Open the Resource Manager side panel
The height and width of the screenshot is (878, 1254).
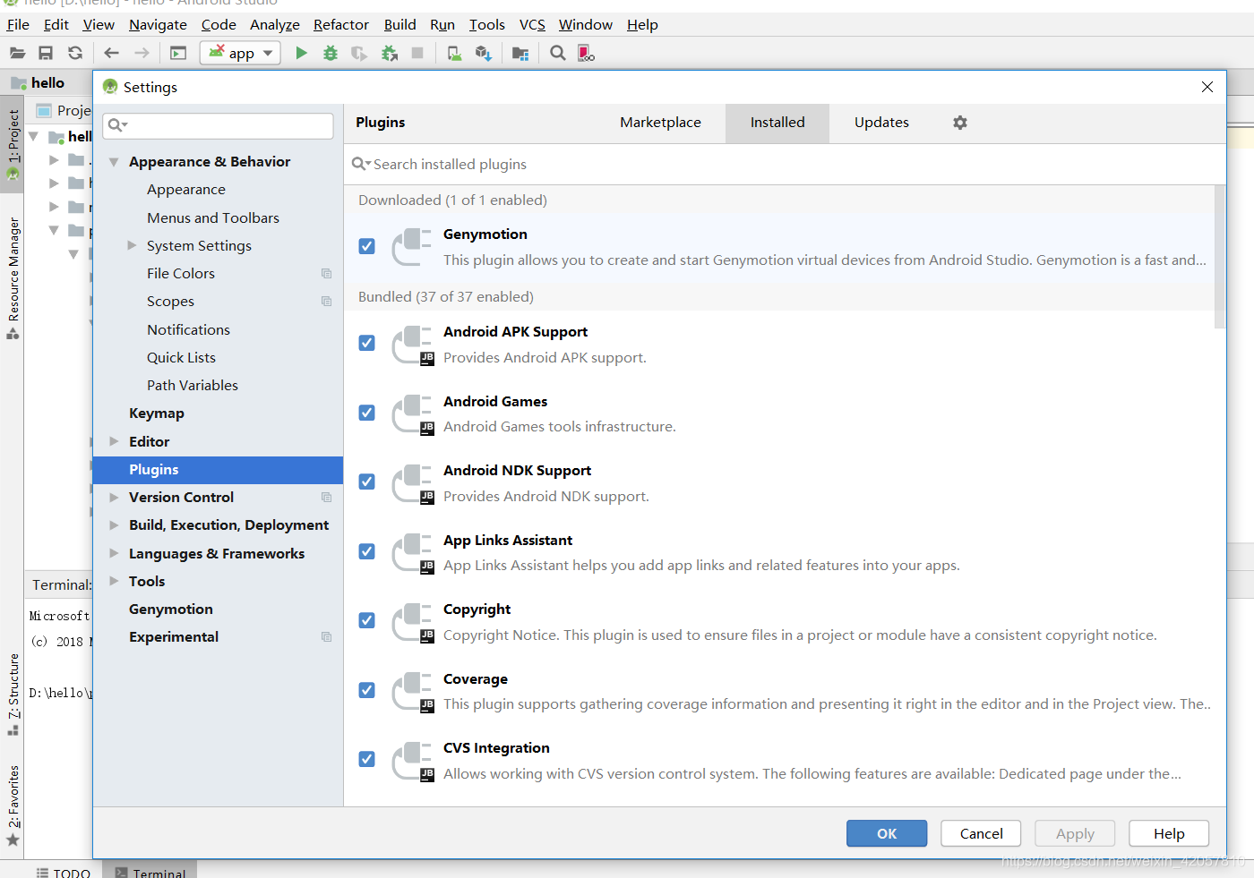click(x=13, y=278)
